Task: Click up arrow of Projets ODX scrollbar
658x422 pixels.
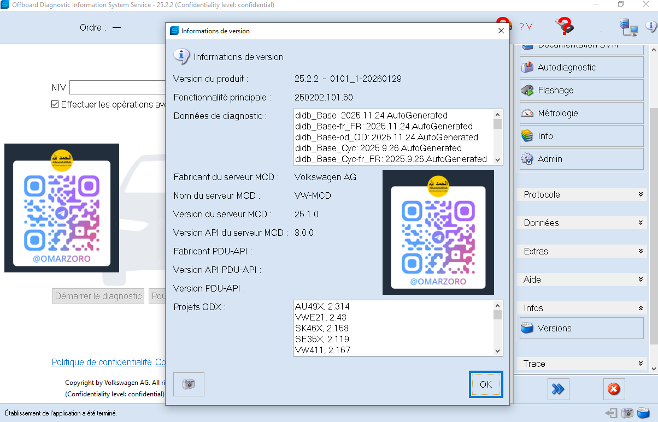Action: coord(497,306)
